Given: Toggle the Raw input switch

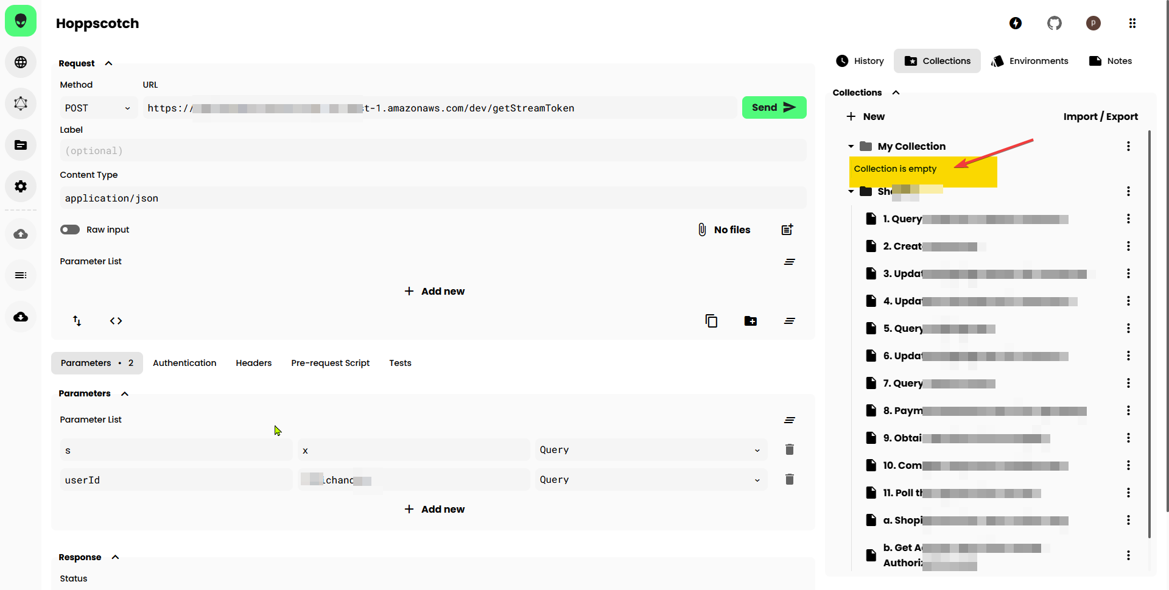Looking at the screenshot, I should 70,230.
